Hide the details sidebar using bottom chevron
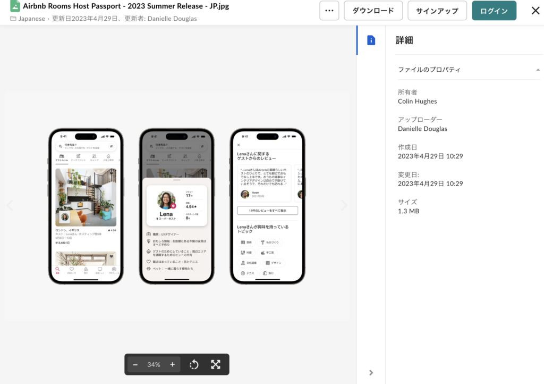 [x=371, y=372]
